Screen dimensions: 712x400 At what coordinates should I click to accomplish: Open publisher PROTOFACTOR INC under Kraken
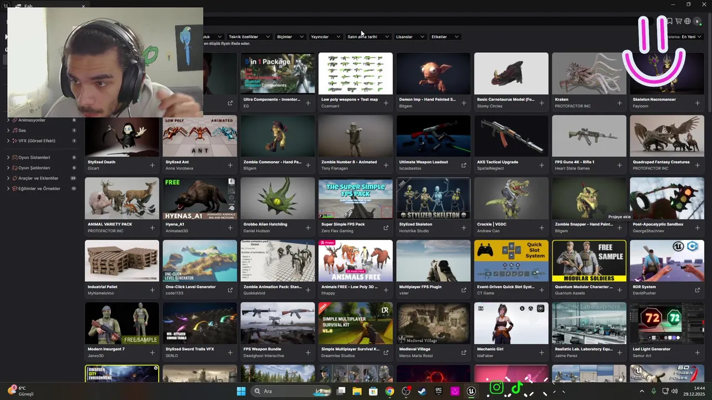point(572,106)
